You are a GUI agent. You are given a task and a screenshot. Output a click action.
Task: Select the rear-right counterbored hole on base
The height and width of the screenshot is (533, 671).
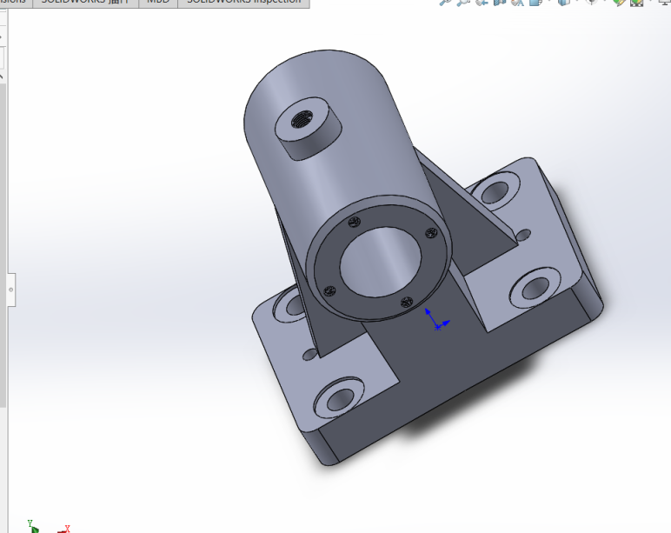(x=495, y=192)
